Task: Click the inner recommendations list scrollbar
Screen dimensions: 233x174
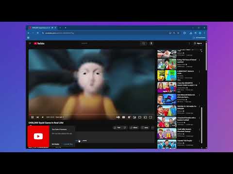Action: [201, 125]
